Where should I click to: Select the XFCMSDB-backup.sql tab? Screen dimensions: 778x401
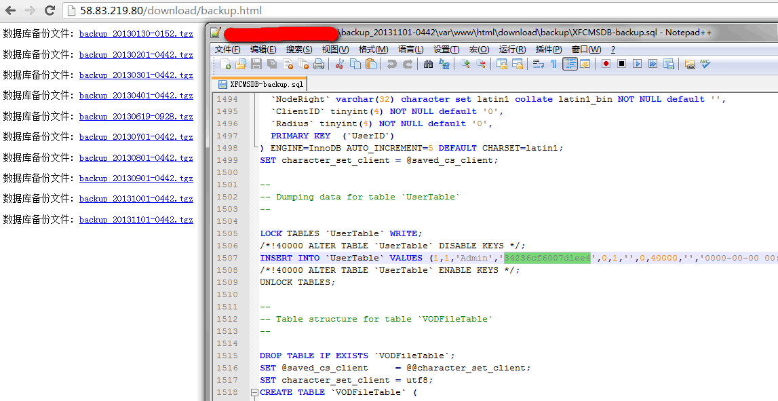[x=260, y=84]
